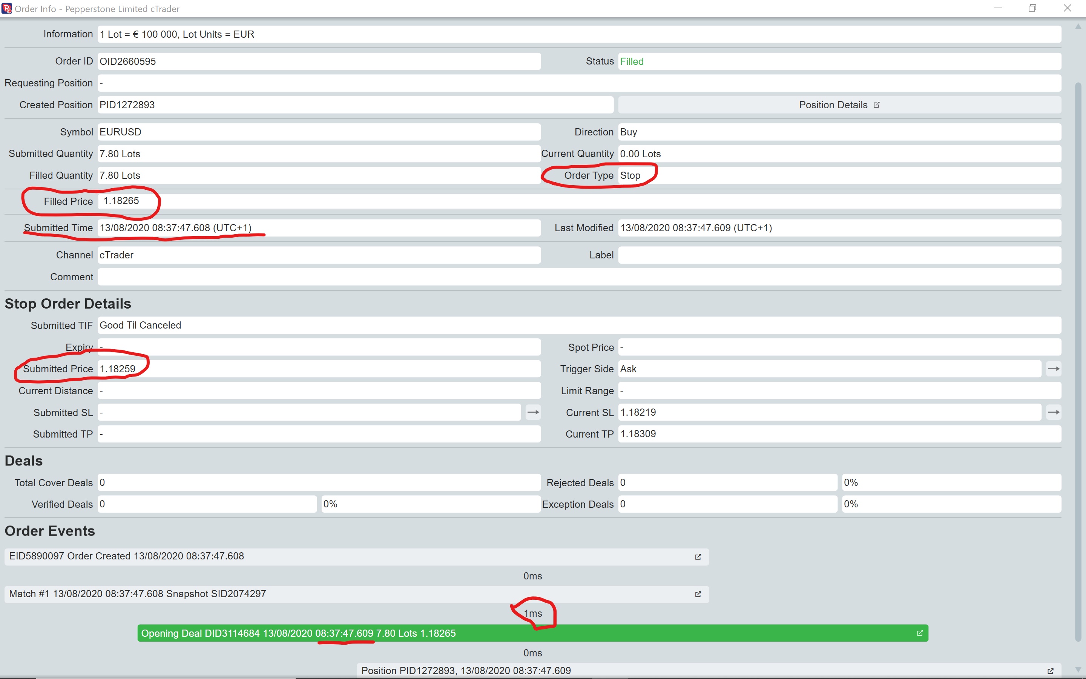Click the Created Position field PID1272893
Viewport: 1086px width, 679px height.
pos(356,104)
